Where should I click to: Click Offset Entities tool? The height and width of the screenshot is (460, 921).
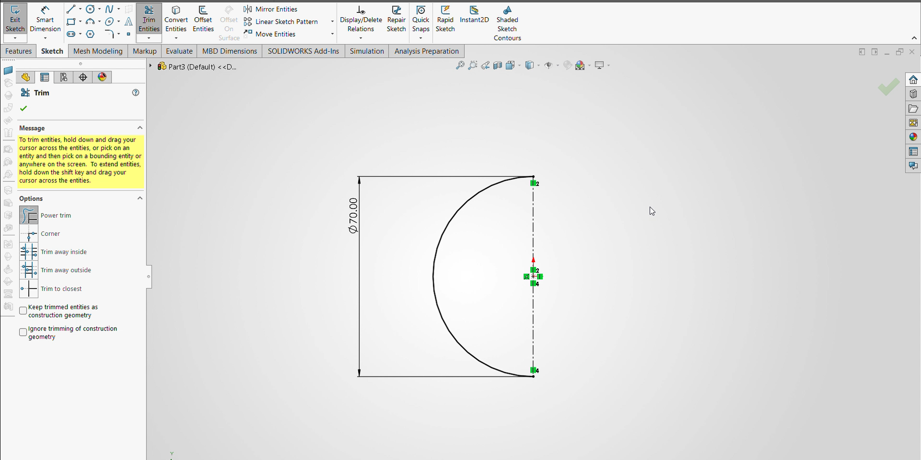pos(203,19)
